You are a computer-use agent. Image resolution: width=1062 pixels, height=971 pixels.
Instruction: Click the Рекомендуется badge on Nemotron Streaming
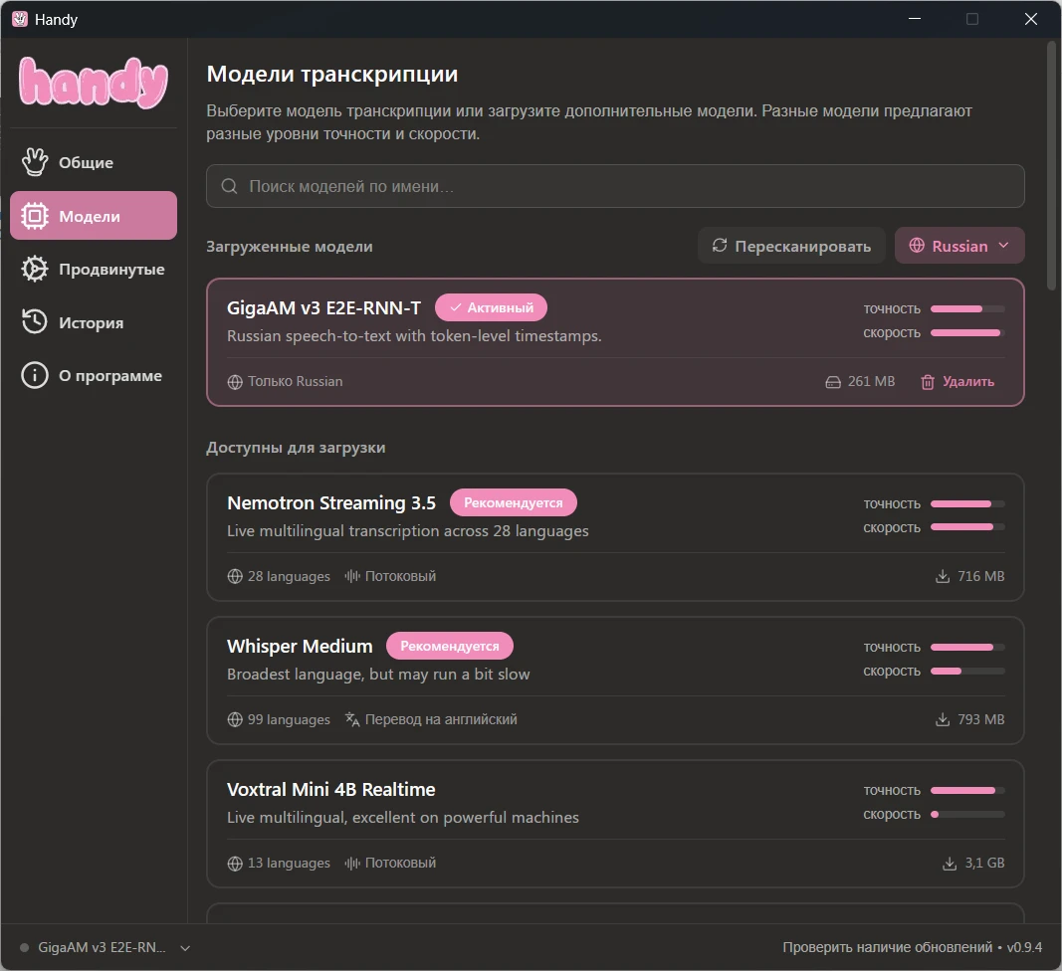coord(514,502)
